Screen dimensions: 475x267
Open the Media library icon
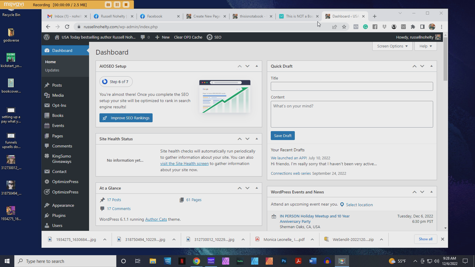tap(47, 95)
